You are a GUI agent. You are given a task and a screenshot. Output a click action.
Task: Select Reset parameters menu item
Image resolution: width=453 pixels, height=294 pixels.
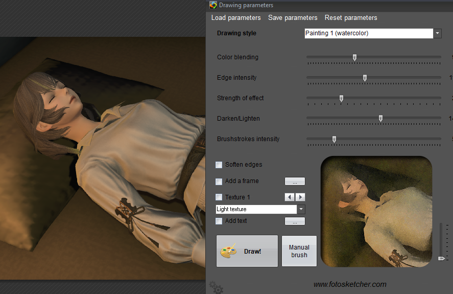(351, 18)
